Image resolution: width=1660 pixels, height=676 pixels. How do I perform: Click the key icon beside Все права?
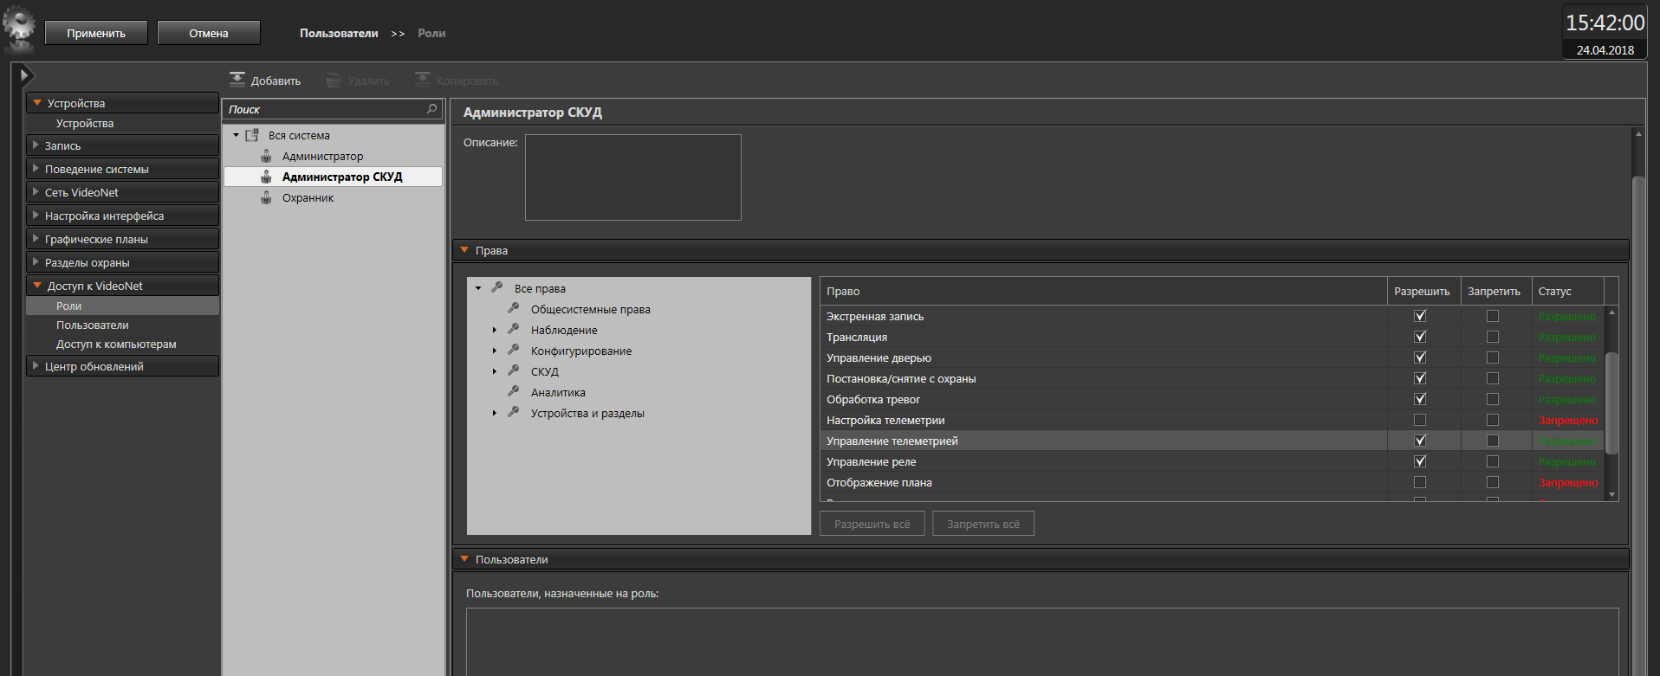[497, 287]
